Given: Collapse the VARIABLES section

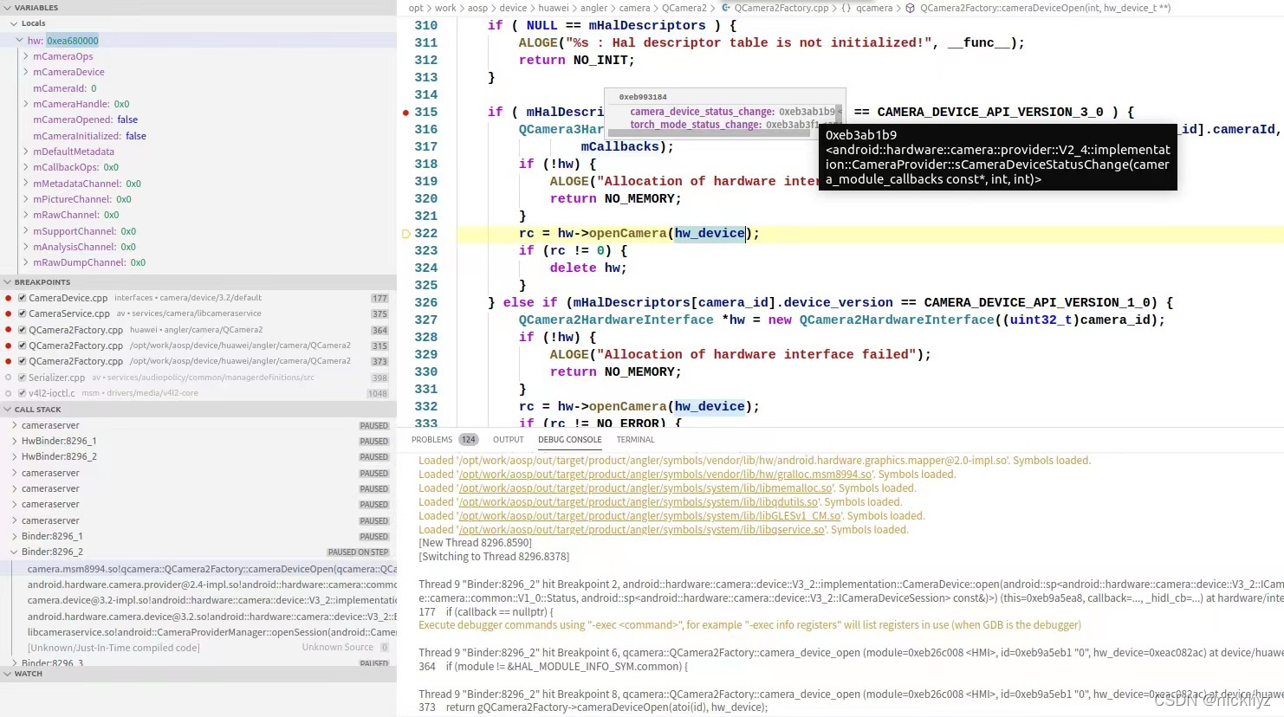Looking at the screenshot, I should click(7, 8).
